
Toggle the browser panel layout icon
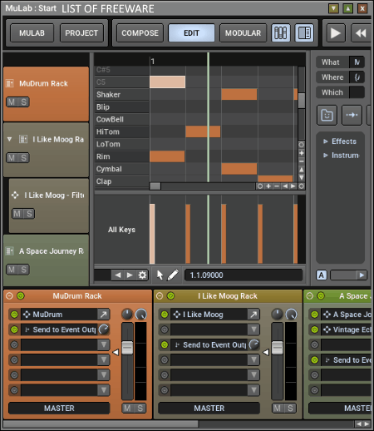click(304, 33)
